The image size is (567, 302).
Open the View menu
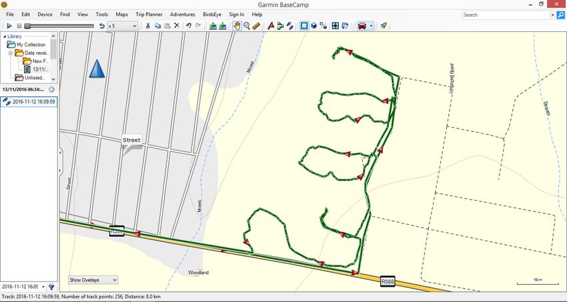point(83,15)
